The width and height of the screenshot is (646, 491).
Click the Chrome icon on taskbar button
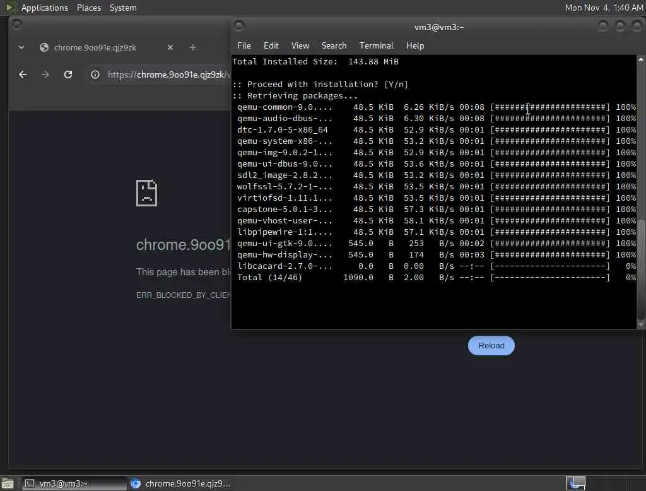(x=136, y=483)
